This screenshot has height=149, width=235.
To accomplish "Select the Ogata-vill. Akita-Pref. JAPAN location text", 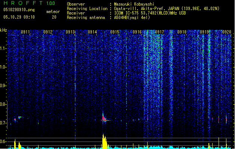I will pyautogui.click(x=167, y=9).
